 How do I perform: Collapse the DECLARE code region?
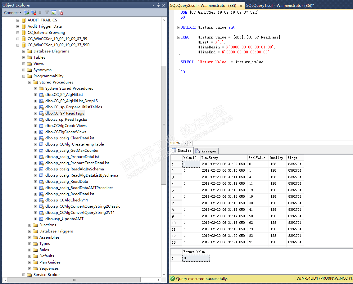click(179, 27)
